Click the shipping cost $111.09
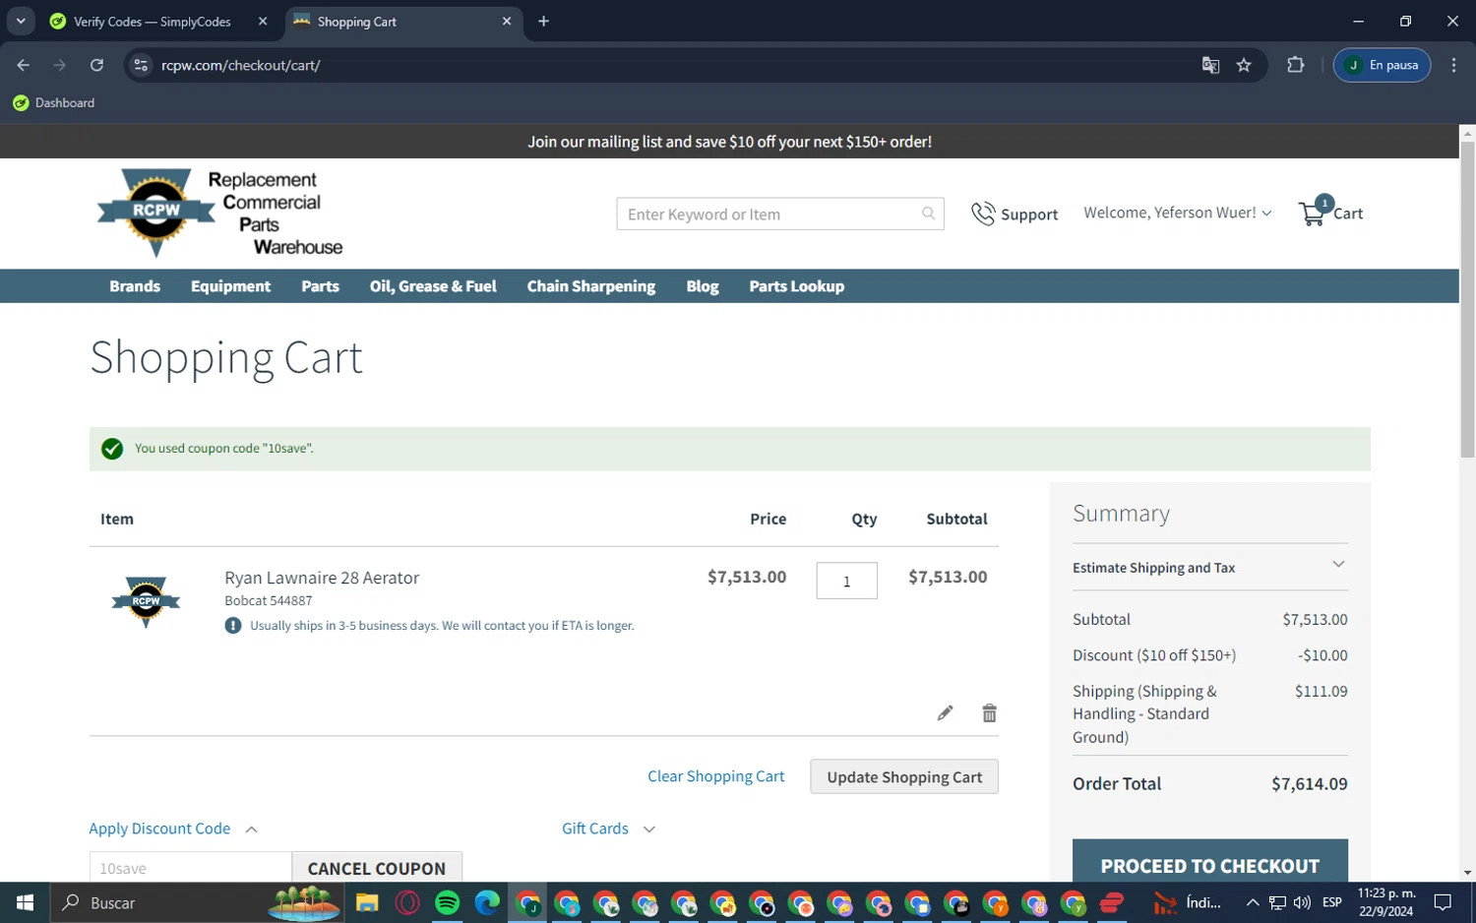The height and width of the screenshot is (923, 1476). [1321, 692]
